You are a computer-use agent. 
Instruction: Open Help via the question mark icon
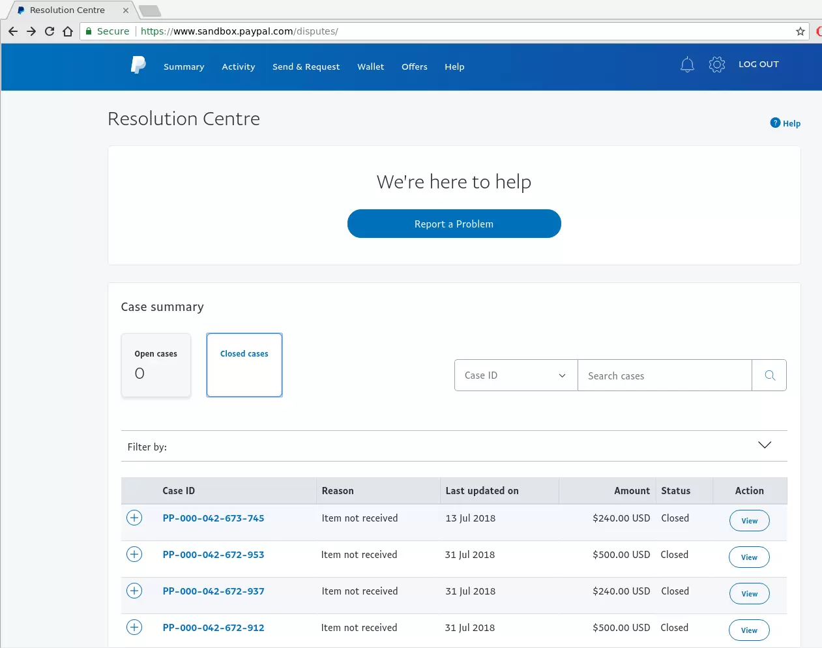click(775, 123)
